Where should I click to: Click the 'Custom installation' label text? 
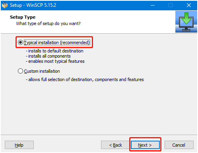pos(42,71)
